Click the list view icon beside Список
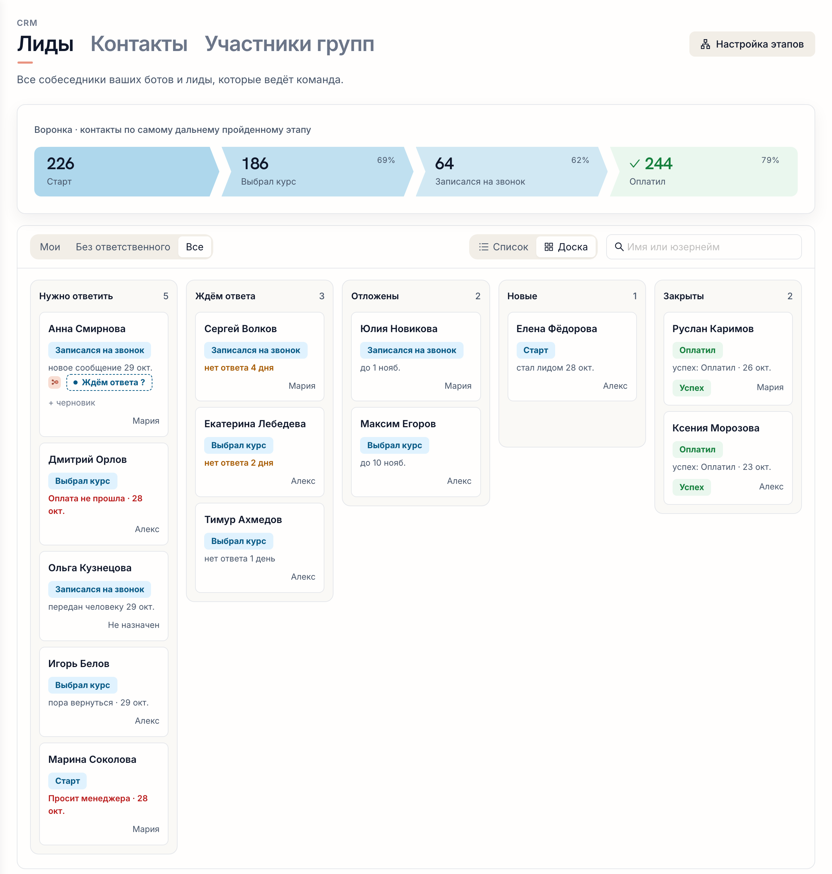This screenshot has height=874, width=832. click(483, 247)
